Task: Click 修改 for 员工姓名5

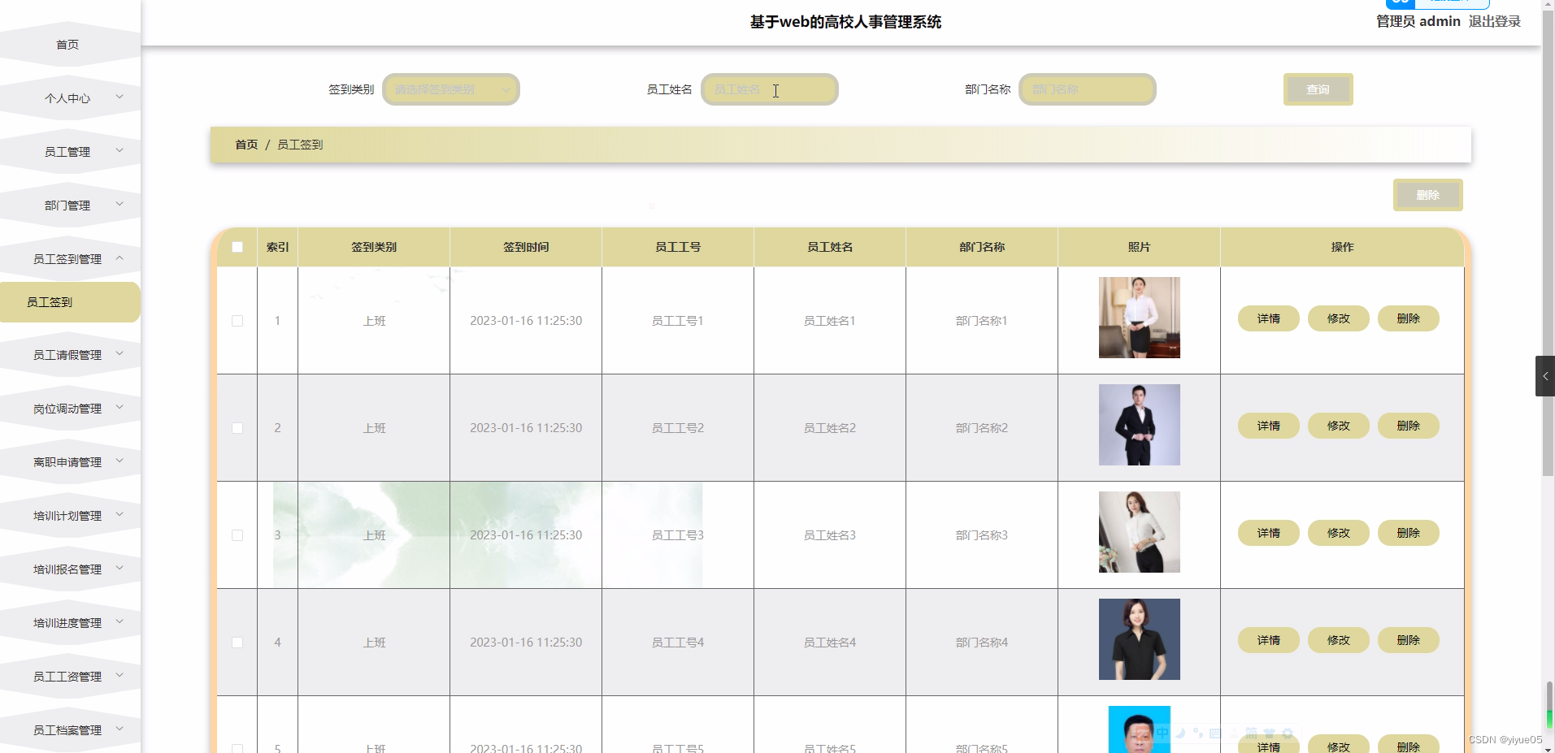Action: coord(1338,744)
